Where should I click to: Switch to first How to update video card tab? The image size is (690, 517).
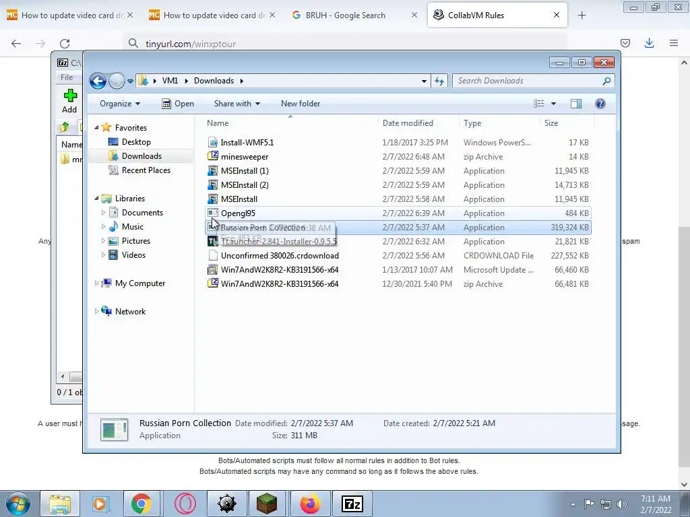(69, 15)
